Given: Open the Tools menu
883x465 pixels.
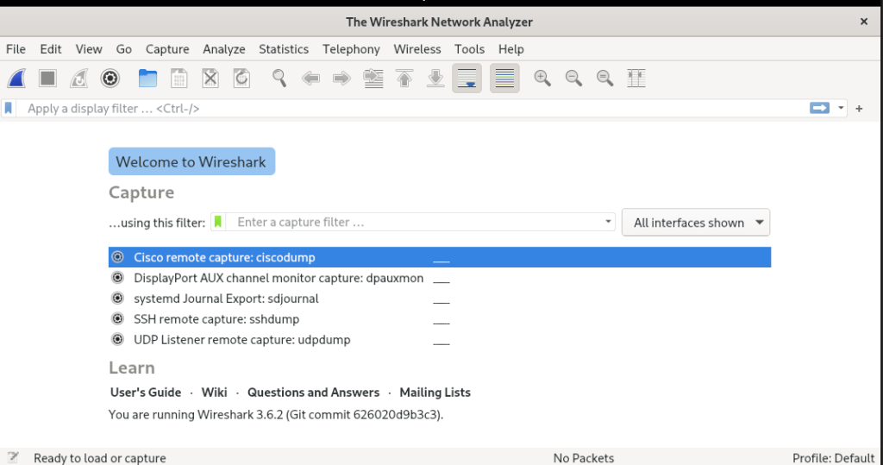Looking at the screenshot, I should pos(470,49).
